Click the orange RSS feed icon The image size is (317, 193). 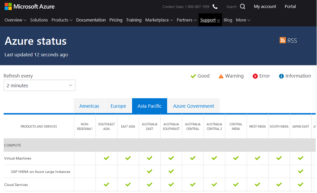tap(283, 40)
